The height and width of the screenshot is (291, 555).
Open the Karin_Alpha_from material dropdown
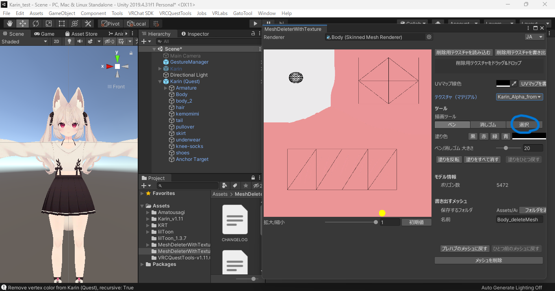[x=520, y=97]
